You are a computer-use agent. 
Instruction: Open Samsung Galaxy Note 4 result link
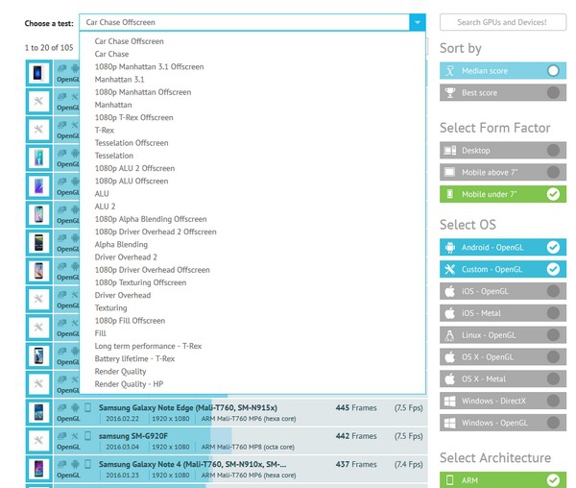[193, 465]
